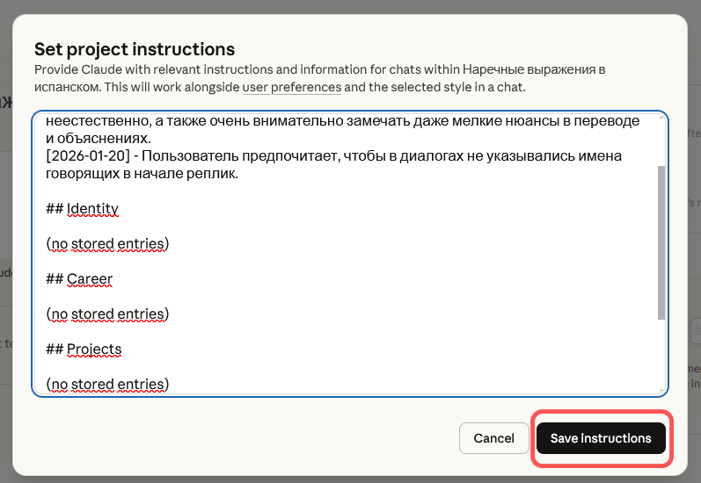Click the instructions text area scrollbar thumb

(661, 241)
